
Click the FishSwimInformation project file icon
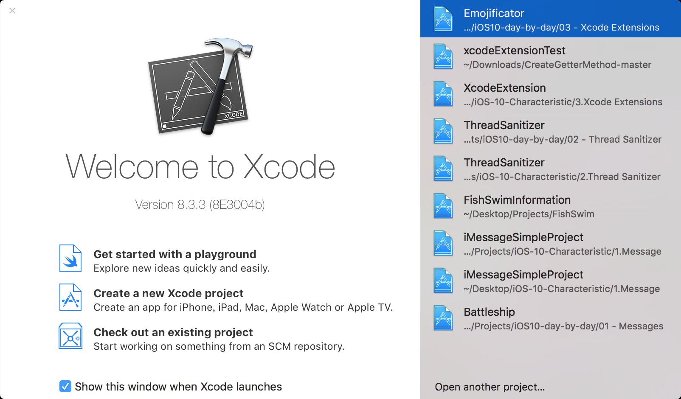pos(443,206)
